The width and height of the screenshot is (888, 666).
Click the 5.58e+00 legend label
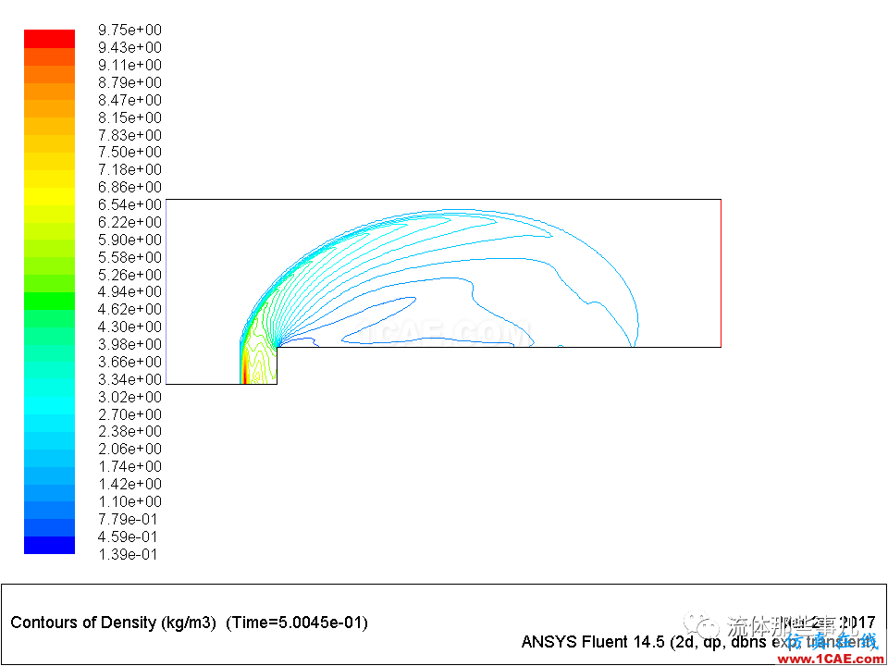129,258
